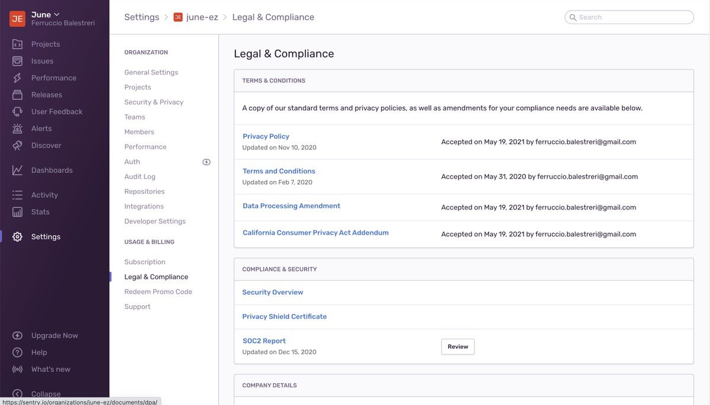710x405 pixels.
Task: Click the Settings gear icon
Action: 18,237
